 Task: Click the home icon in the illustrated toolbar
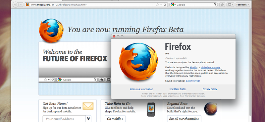pos(101,80)
